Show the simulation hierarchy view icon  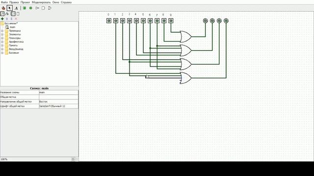click(x=7, y=14)
